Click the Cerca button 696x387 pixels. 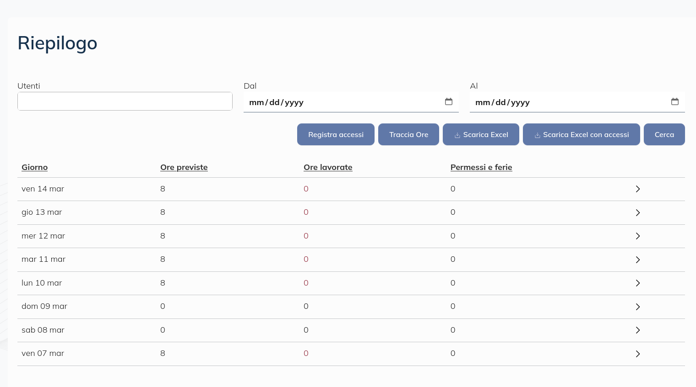664,134
